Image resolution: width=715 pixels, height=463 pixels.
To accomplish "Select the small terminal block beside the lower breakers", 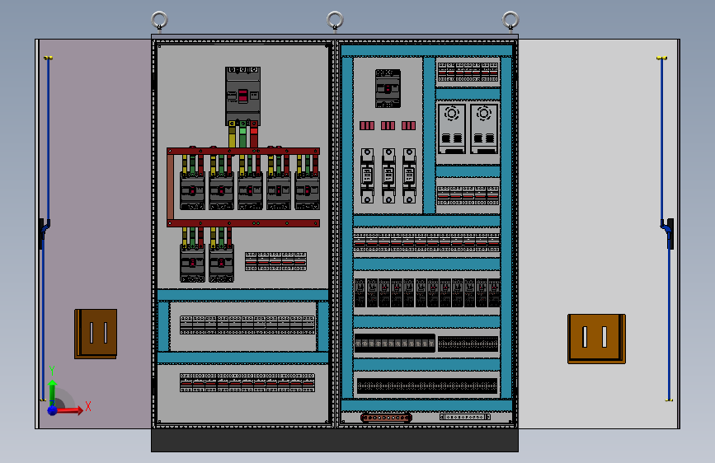I will click(276, 262).
